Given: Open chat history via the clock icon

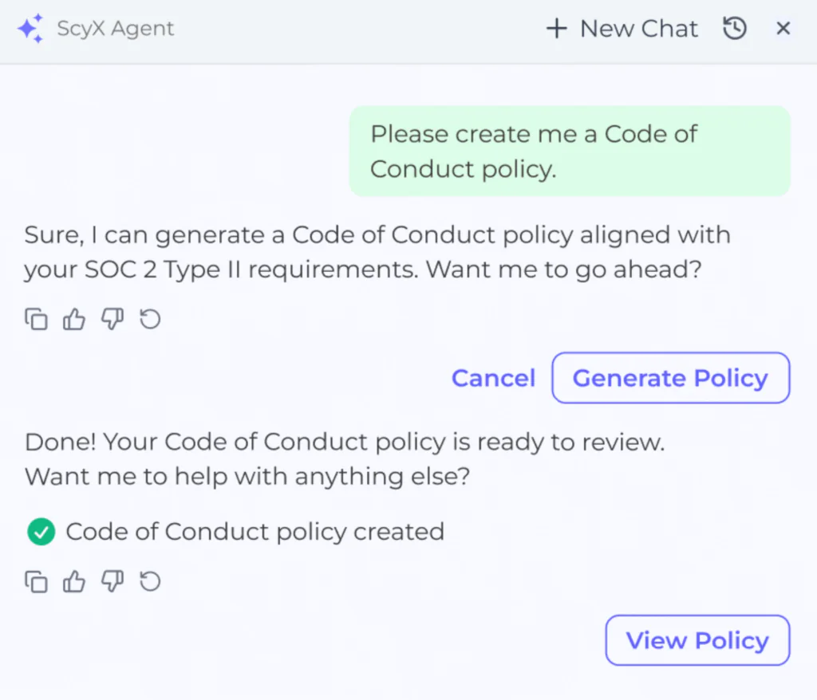Looking at the screenshot, I should pos(734,28).
